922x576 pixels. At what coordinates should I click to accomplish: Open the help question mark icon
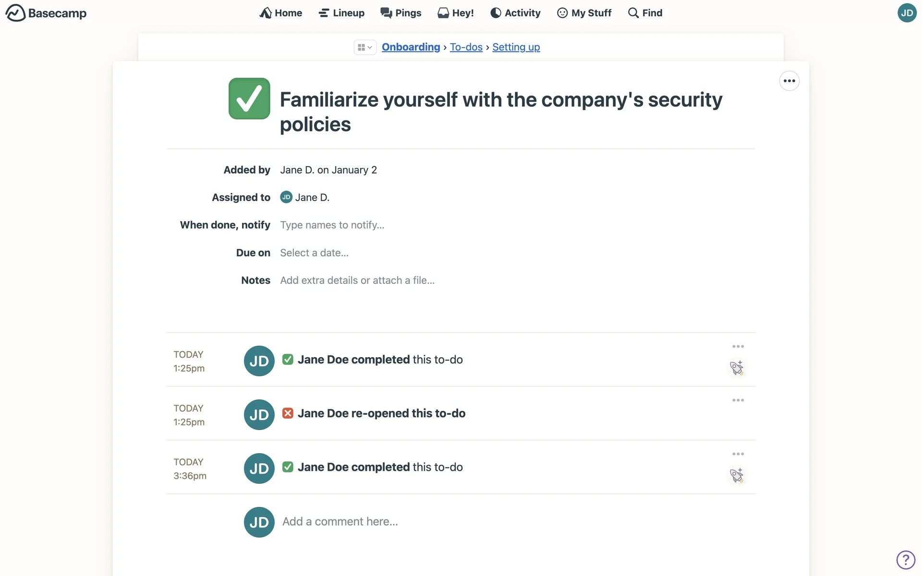[906, 560]
